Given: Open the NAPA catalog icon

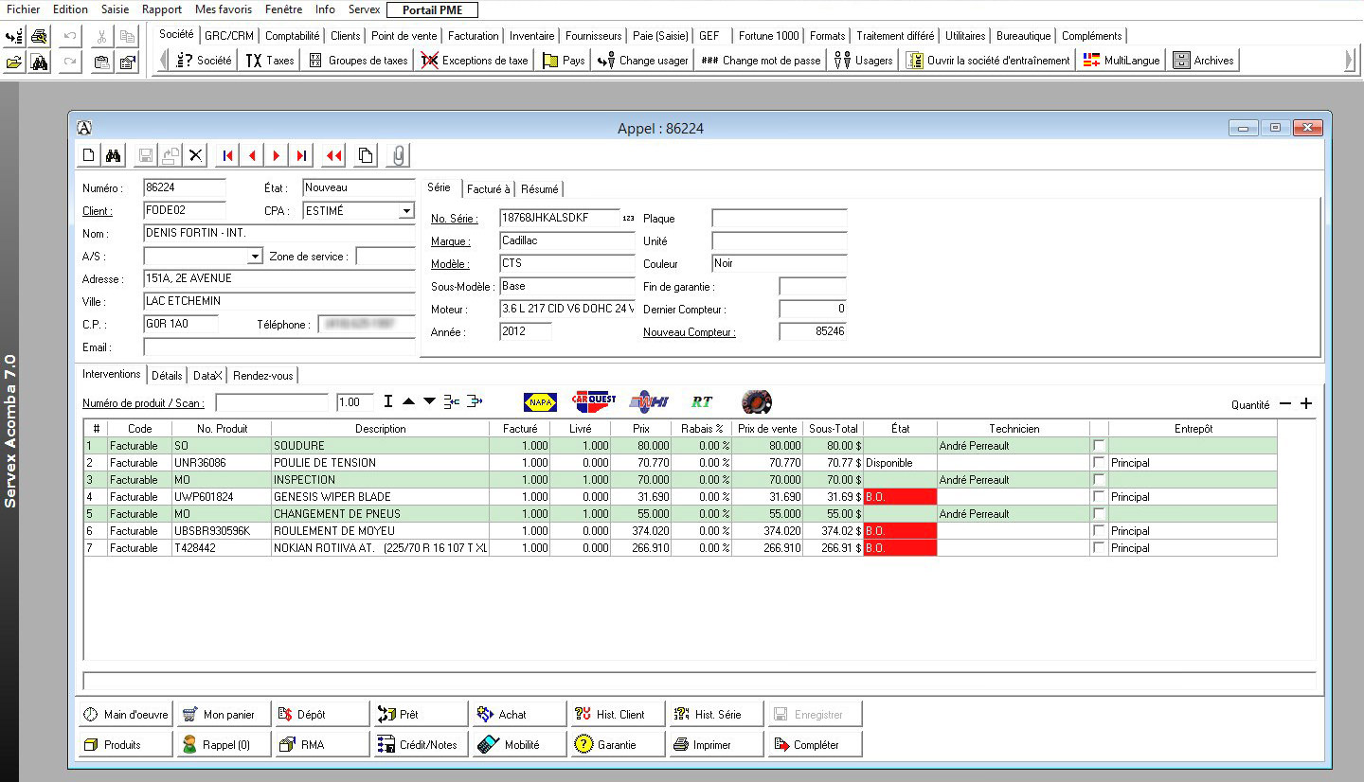Looking at the screenshot, I should [x=540, y=402].
